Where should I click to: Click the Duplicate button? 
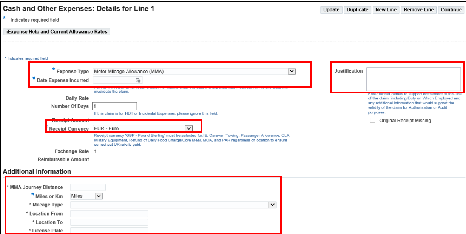pos(357,10)
